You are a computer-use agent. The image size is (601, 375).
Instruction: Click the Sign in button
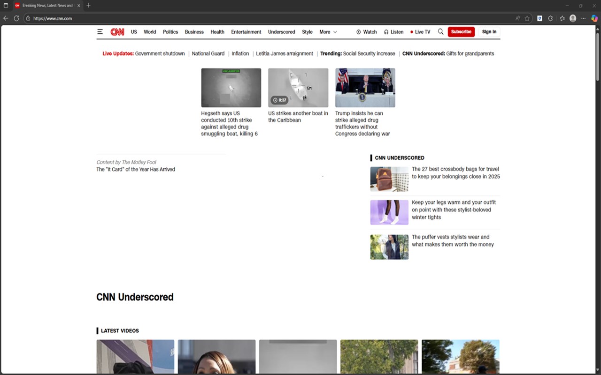pos(489,32)
